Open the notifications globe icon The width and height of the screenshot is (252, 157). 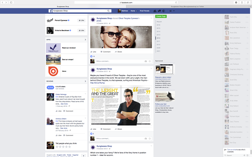tap(164, 11)
